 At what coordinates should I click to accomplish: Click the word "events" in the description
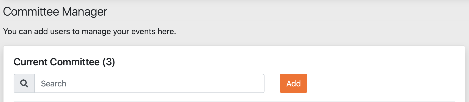click(143, 31)
